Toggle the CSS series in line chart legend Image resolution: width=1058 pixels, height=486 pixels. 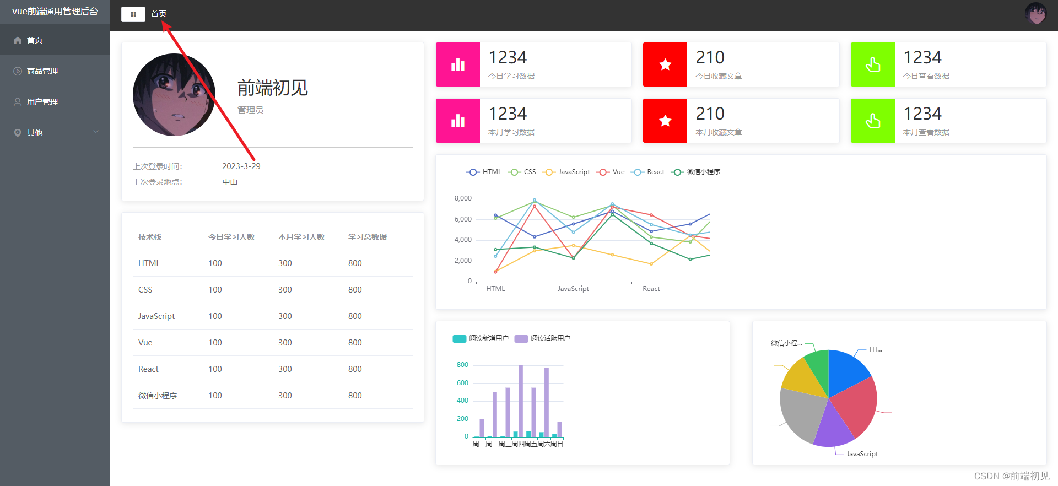tap(522, 172)
